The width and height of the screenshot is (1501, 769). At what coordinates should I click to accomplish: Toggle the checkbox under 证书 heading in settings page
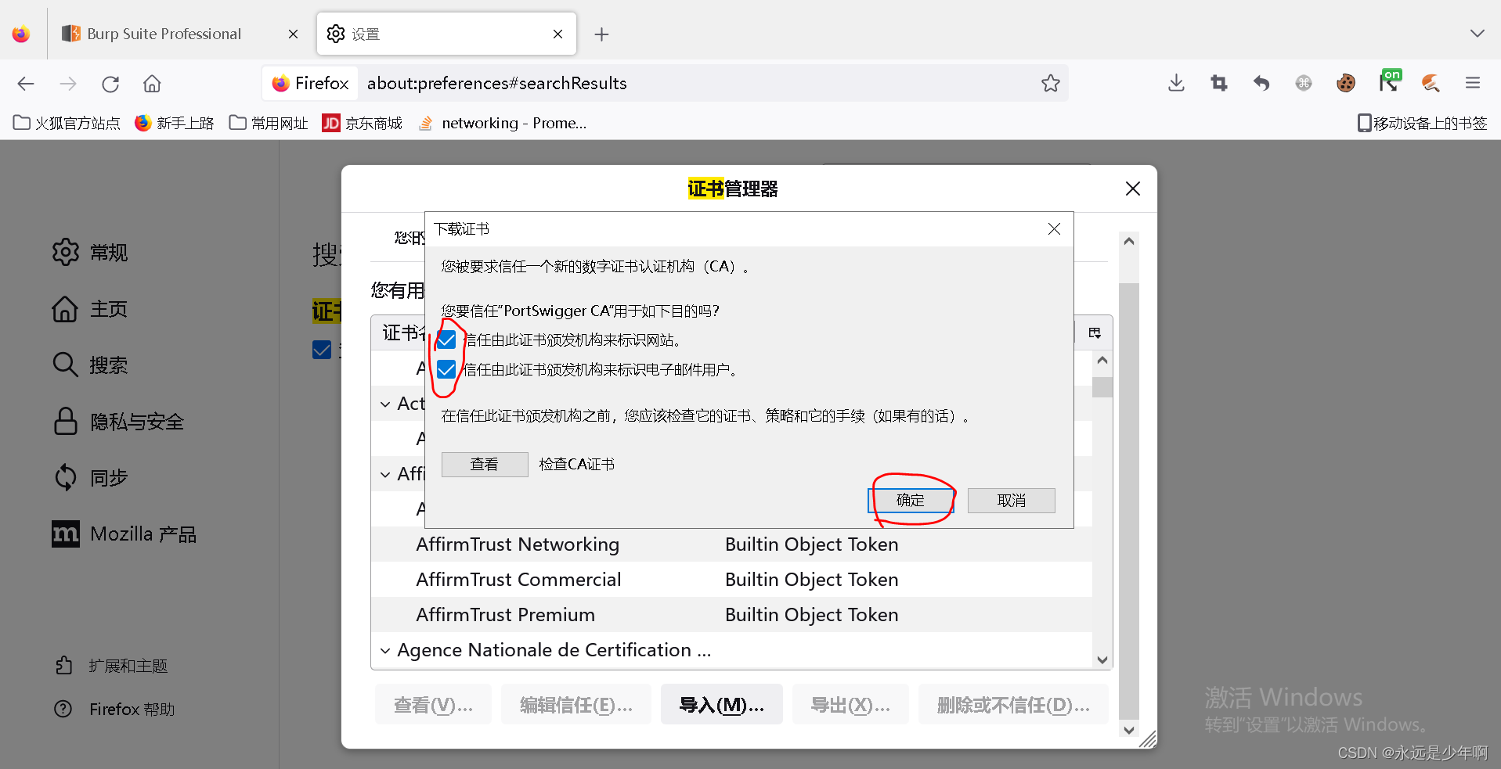click(x=322, y=350)
